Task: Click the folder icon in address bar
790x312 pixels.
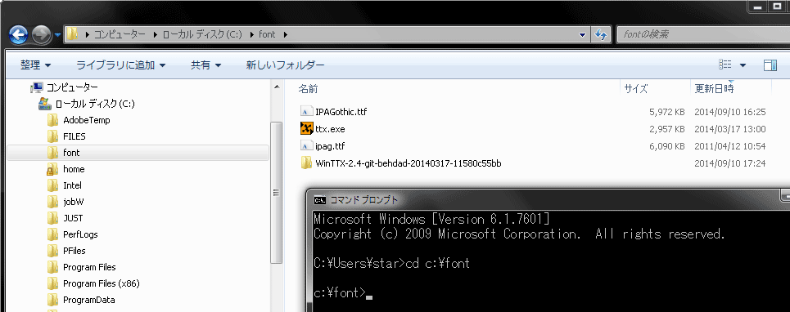Action: point(73,34)
